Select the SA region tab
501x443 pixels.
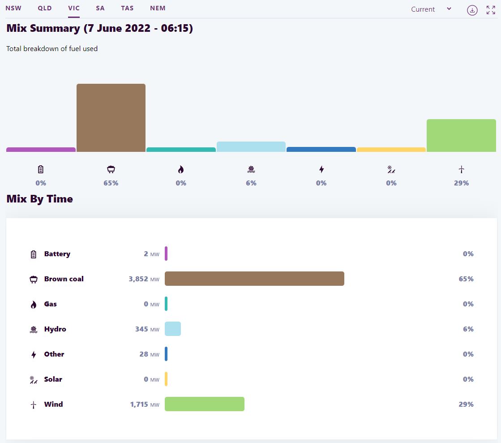100,8
